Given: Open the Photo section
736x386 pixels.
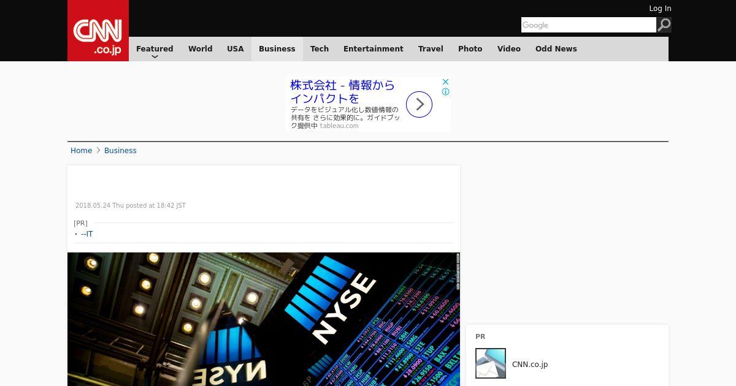Looking at the screenshot, I should (x=470, y=49).
